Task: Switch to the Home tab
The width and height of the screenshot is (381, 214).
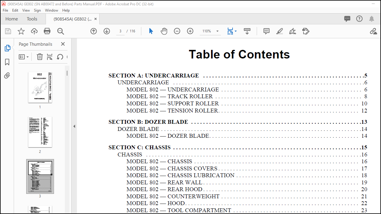Action: tap(12, 19)
